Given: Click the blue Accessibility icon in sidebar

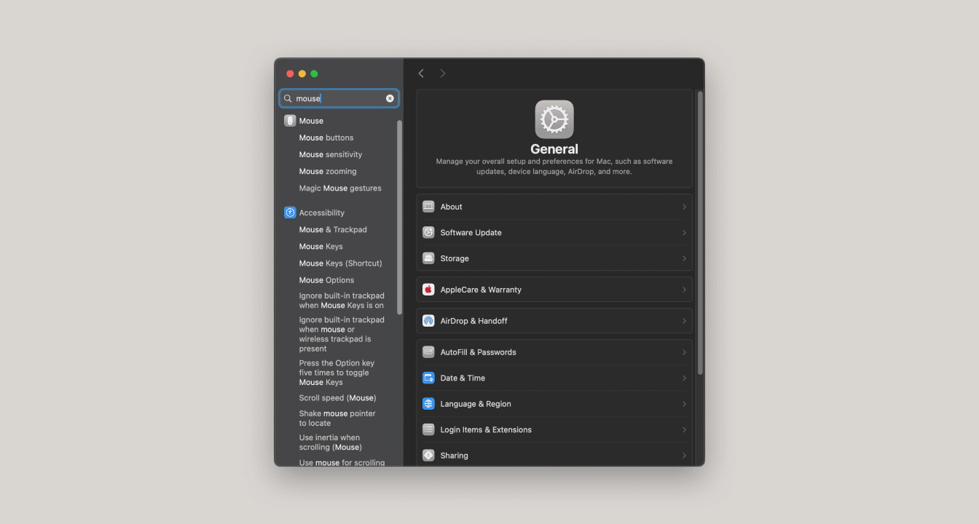Looking at the screenshot, I should click(290, 213).
